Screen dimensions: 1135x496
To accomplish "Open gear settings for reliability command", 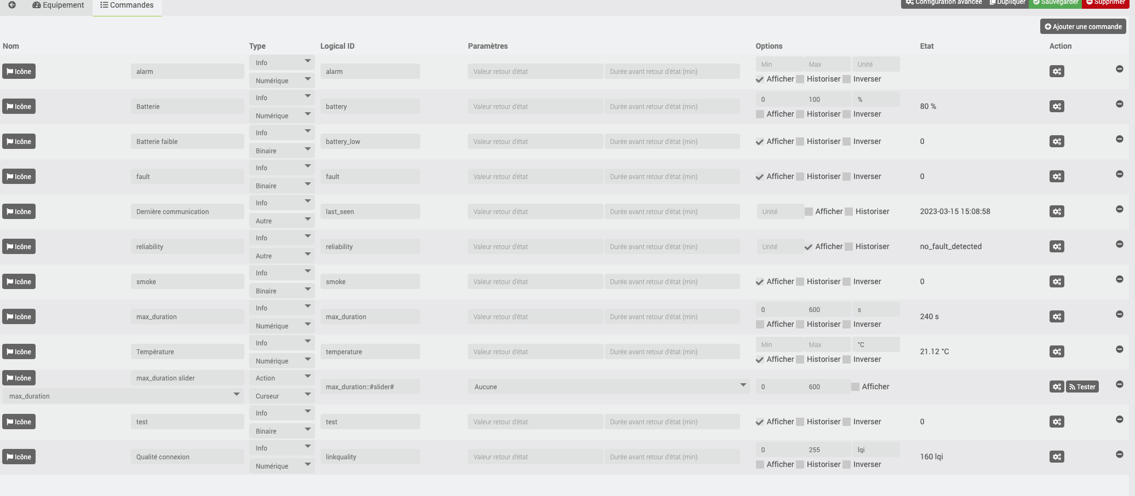I will tap(1057, 246).
